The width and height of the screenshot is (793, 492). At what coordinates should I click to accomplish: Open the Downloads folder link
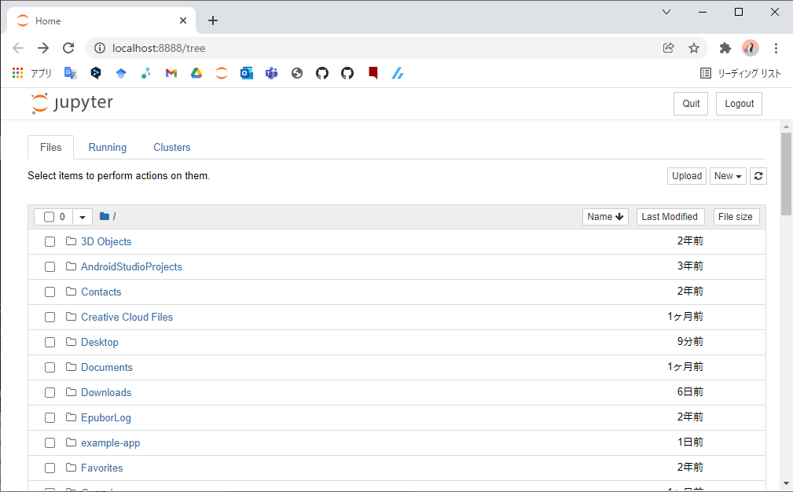click(x=106, y=392)
